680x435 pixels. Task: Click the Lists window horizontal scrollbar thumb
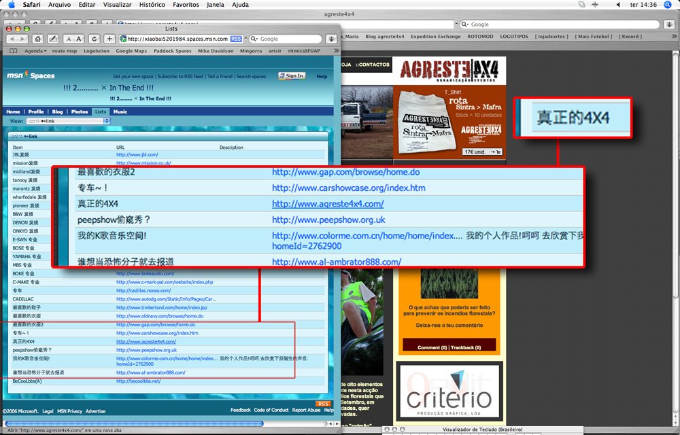(x=133, y=423)
